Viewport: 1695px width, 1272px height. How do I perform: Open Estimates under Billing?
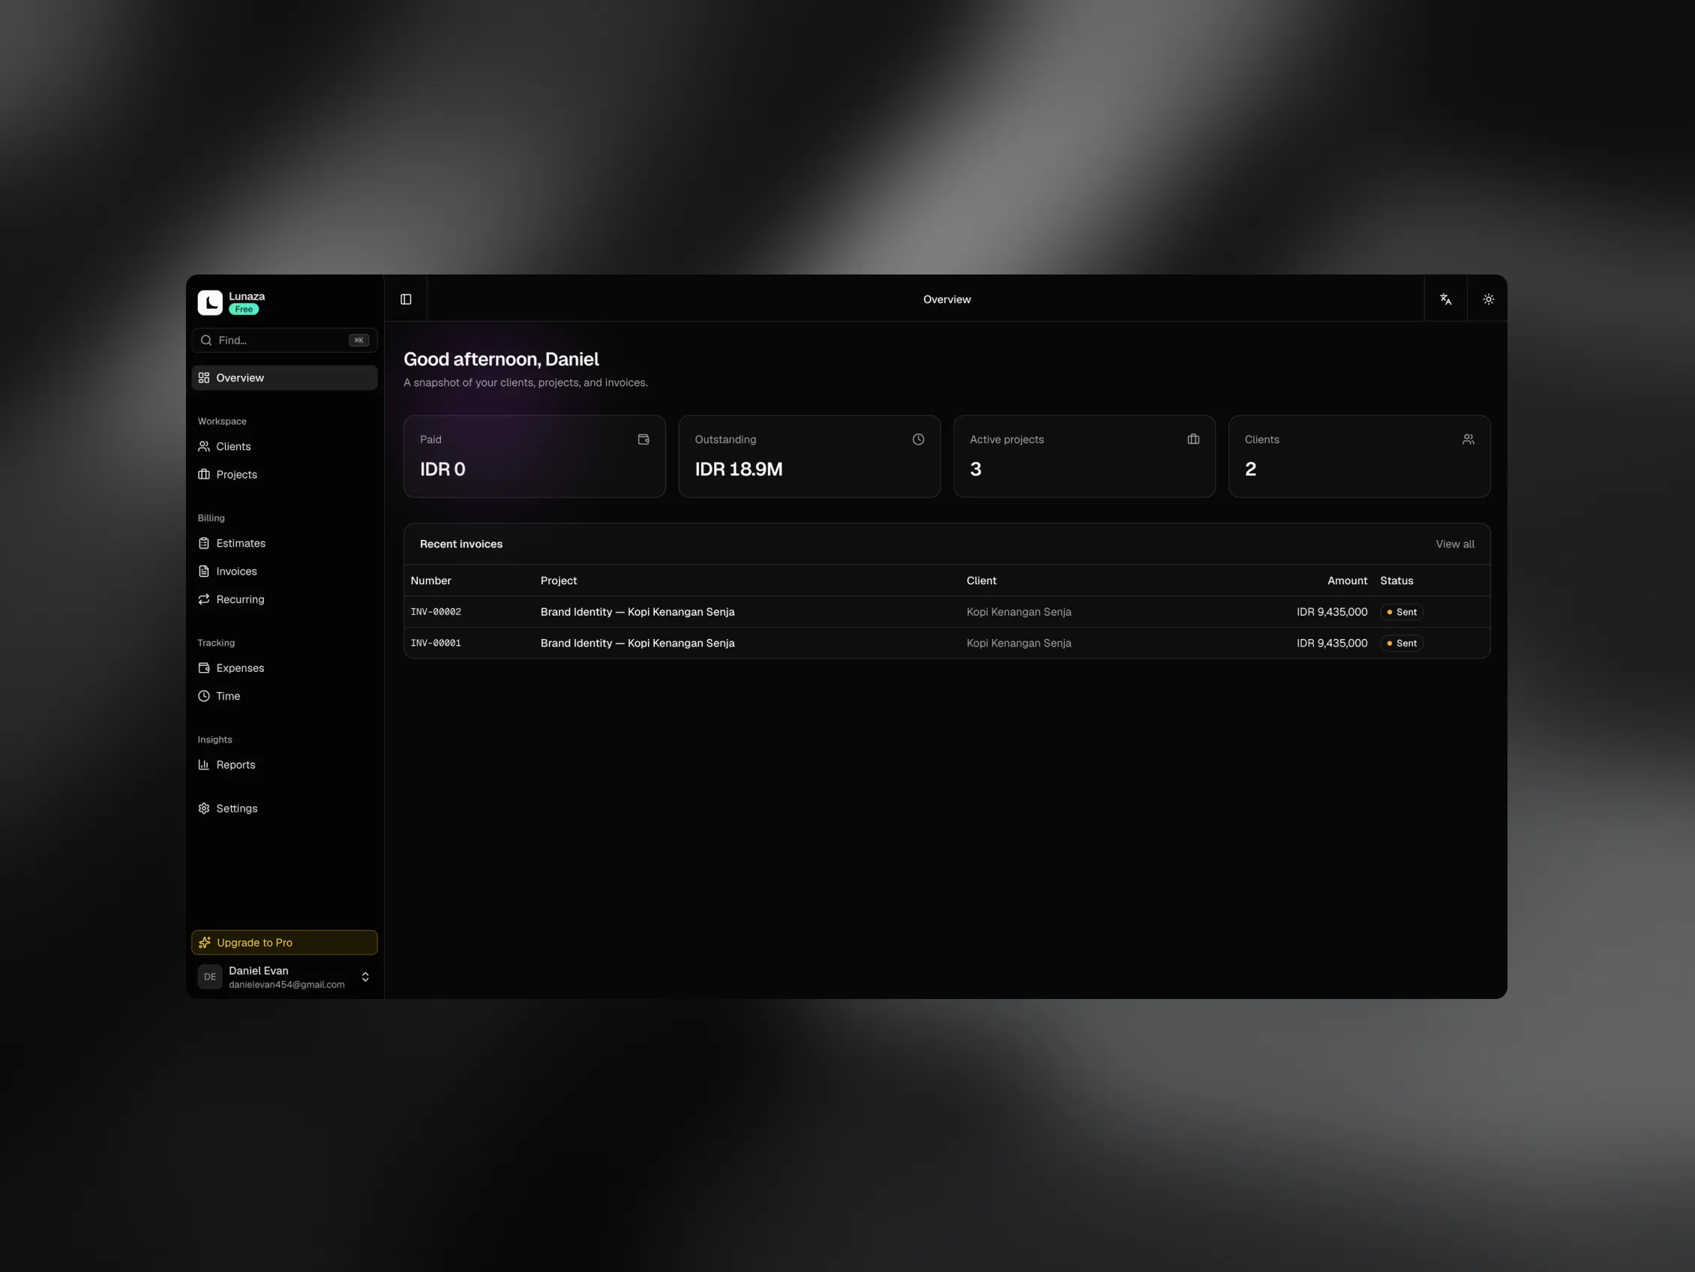click(284, 543)
